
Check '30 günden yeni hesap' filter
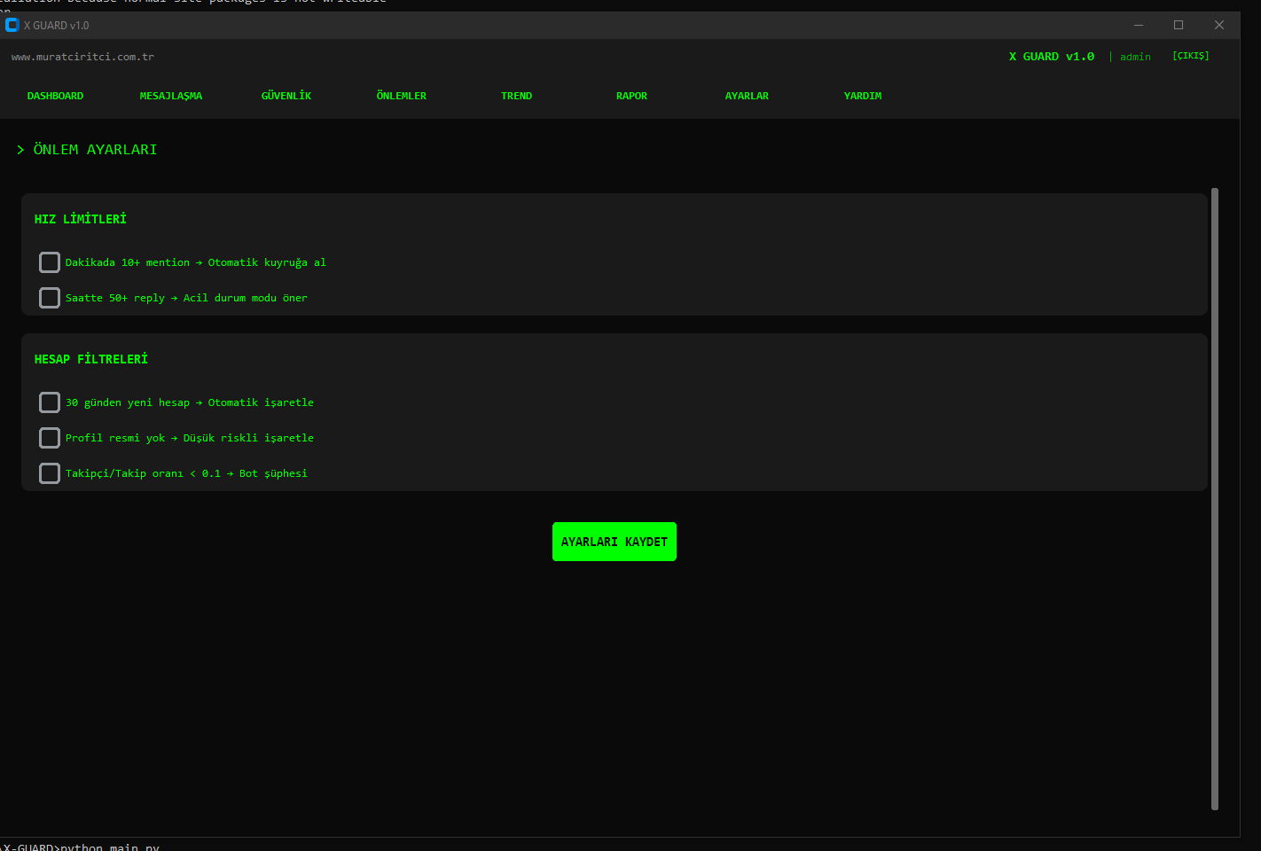50,402
